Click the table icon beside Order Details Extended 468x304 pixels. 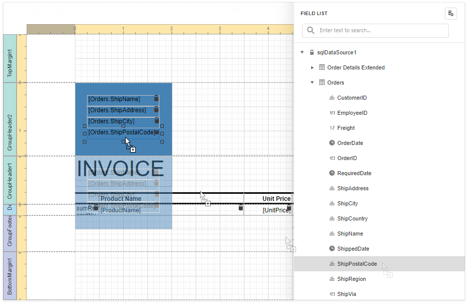[x=321, y=67]
